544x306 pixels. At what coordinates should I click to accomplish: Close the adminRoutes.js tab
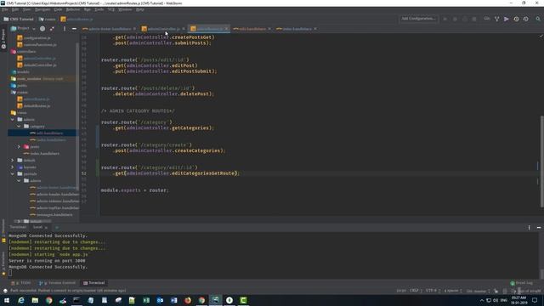(227, 29)
